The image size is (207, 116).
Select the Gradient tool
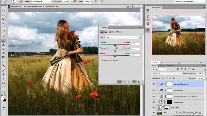[x=4, y=57]
